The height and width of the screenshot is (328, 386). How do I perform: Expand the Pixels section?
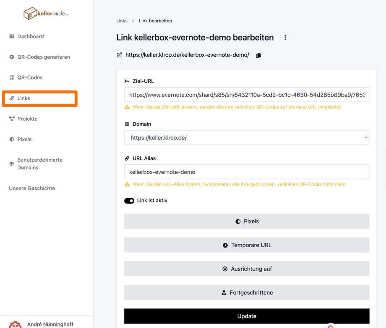tap(247, 221)
